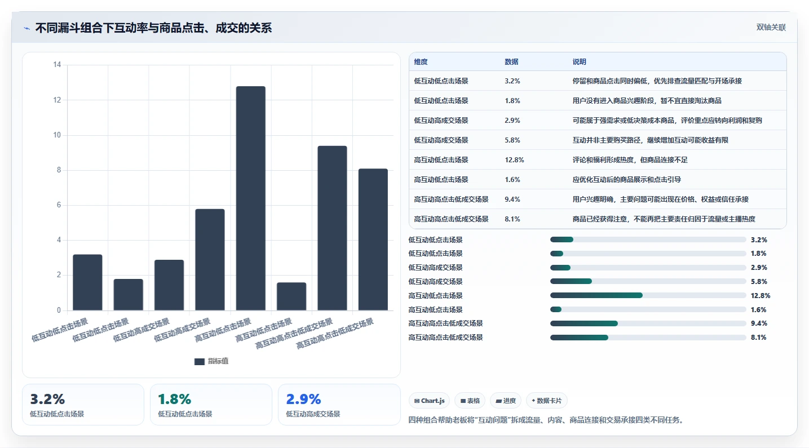Click the chart bar reaching about 8.1
This screenshot has height=448, width=809.
click(373, 239)
